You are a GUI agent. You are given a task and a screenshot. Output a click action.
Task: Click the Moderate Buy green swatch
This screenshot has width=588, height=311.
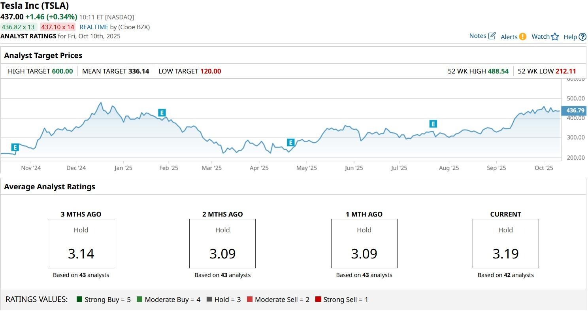click(x=139, y=300)
